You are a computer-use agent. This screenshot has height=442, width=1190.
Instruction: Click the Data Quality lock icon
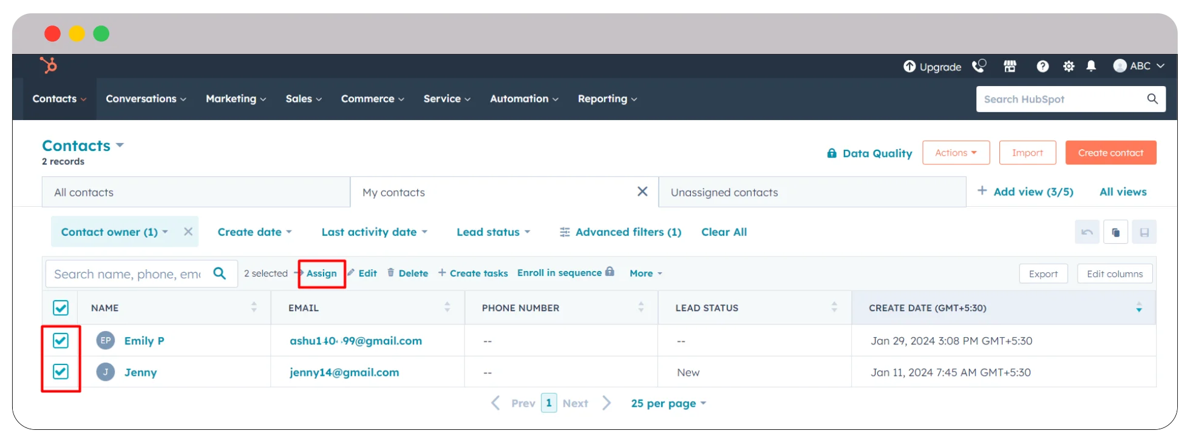tap(832, 153)
